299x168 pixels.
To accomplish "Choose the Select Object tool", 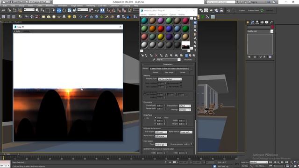I will [x=37, y=10].
